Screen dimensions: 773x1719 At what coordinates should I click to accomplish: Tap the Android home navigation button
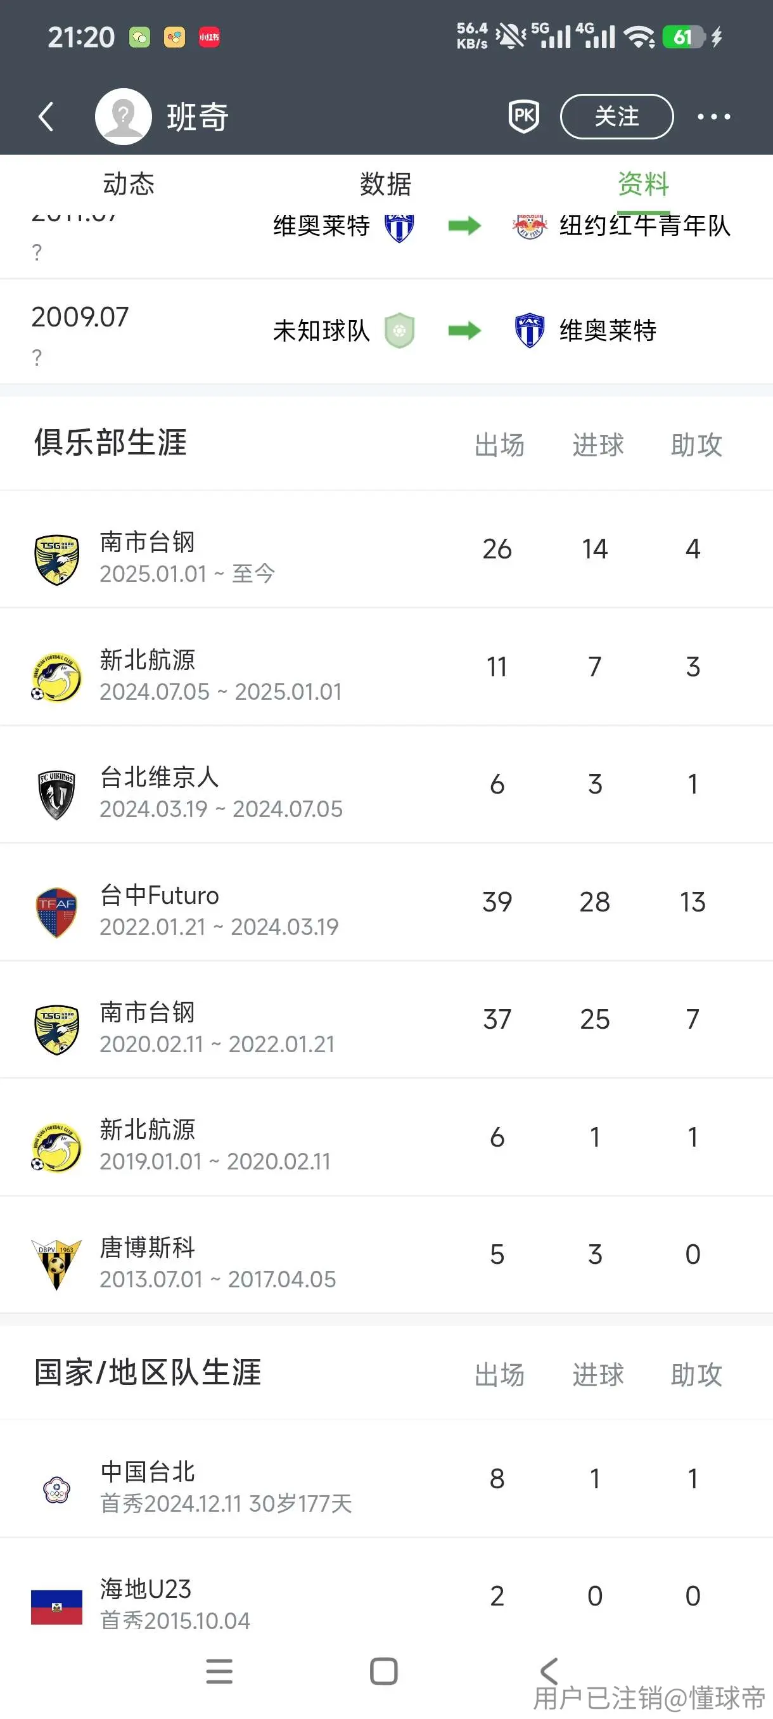pos(383,1671)
